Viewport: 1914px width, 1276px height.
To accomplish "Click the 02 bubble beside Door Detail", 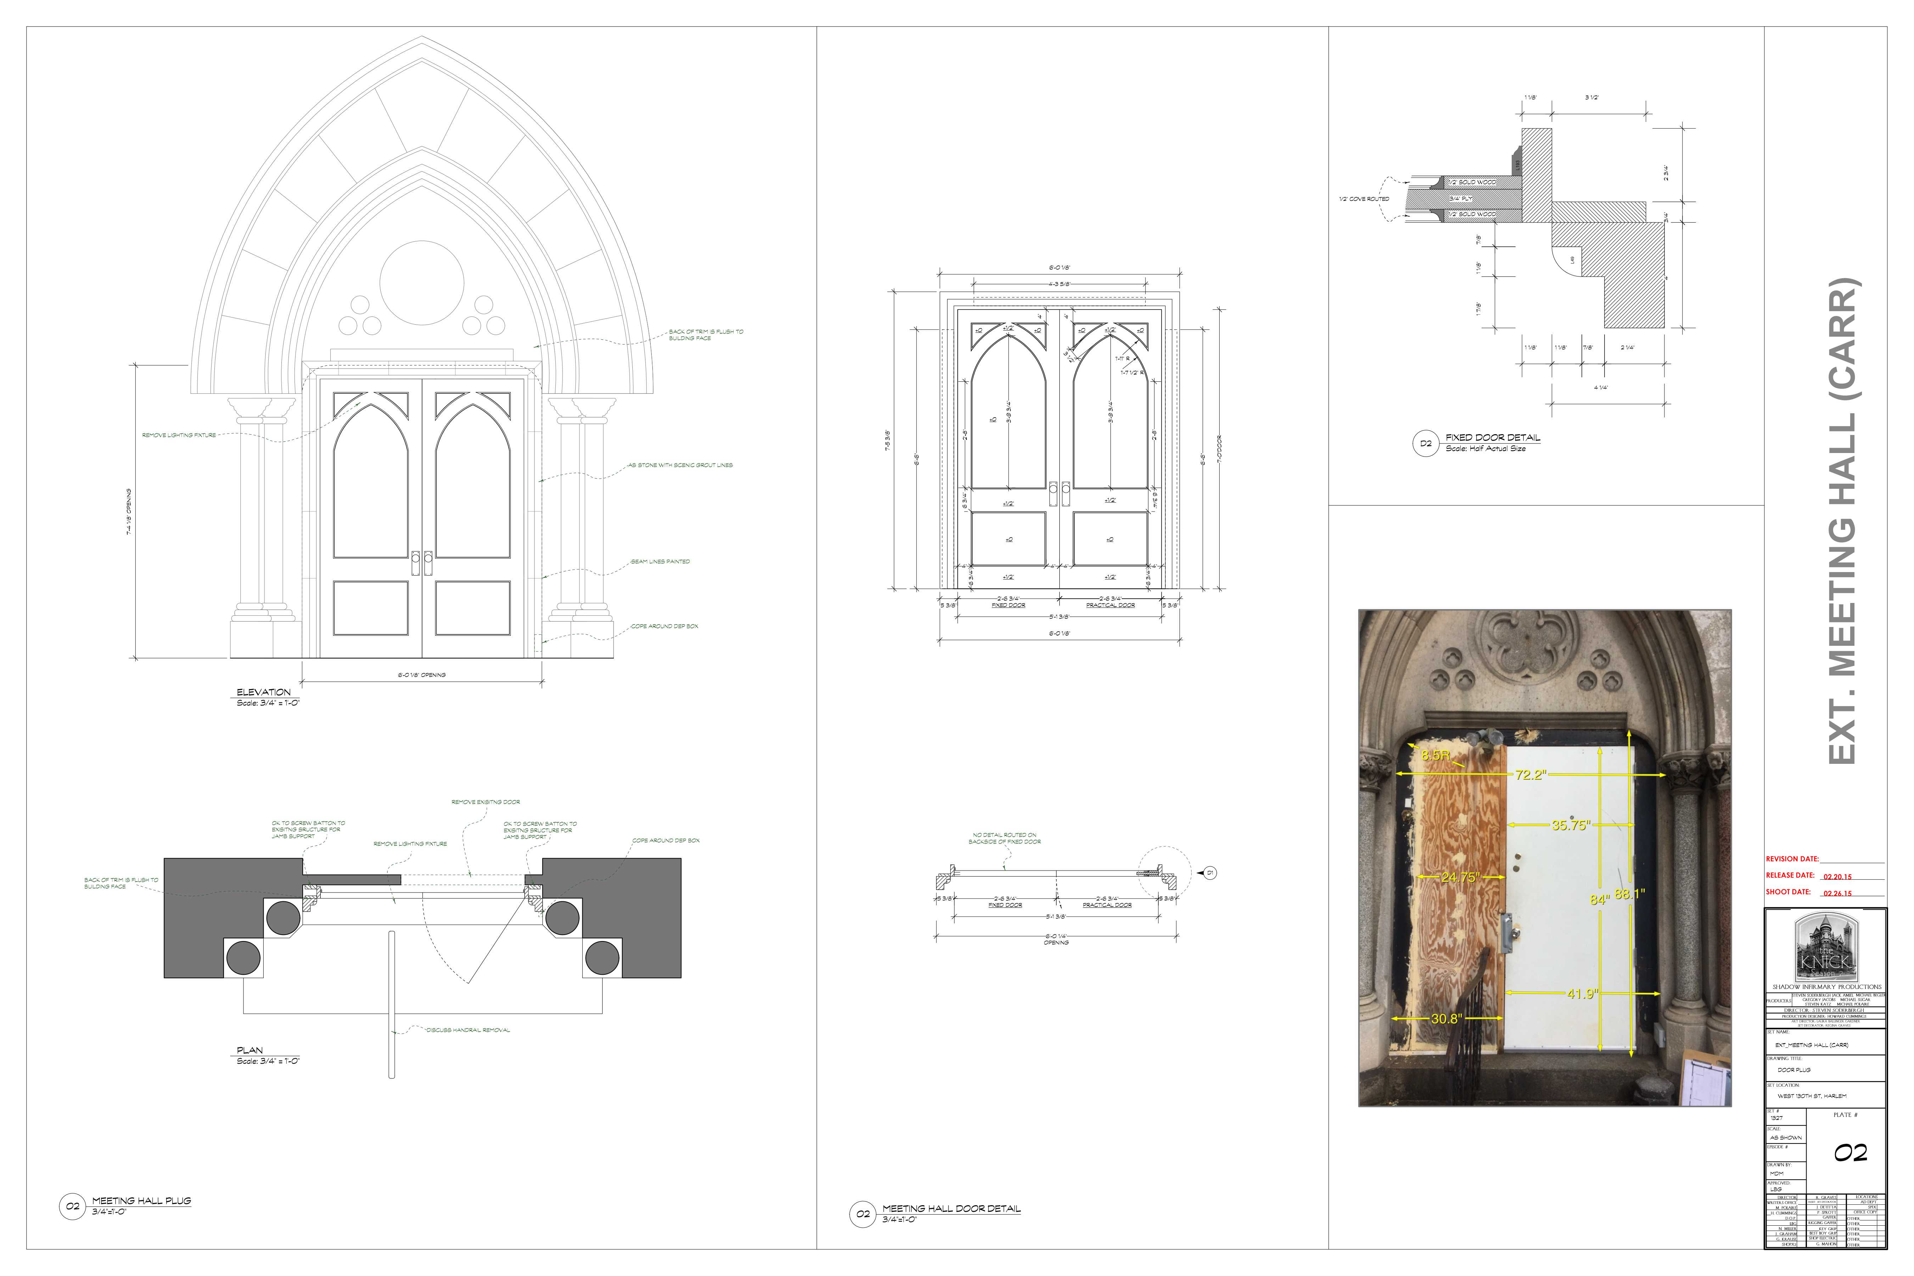I will pos(863,1214).
